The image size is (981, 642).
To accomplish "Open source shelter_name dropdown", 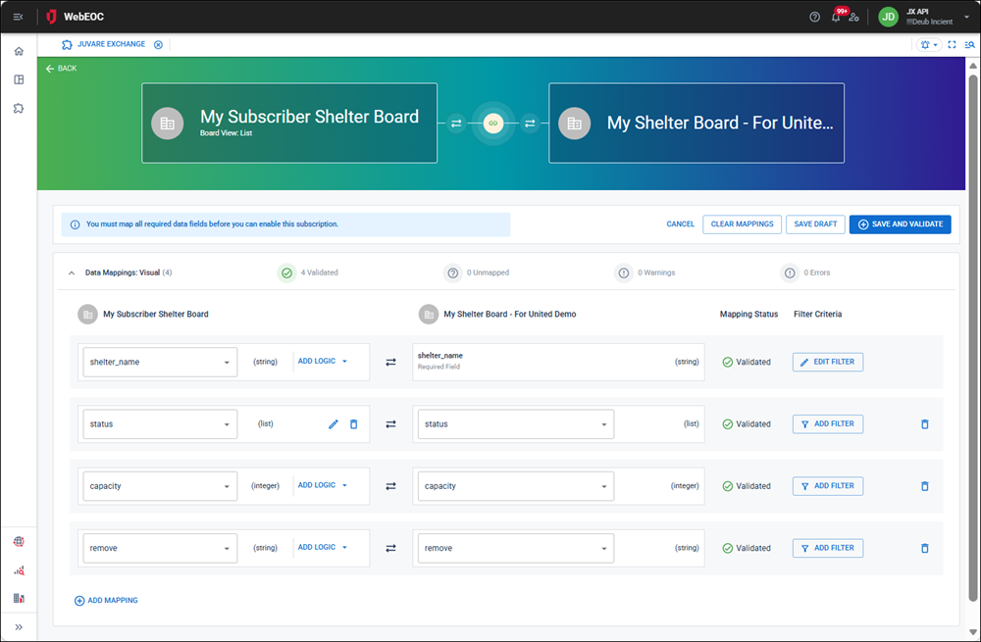I will (x=160, y=362).
